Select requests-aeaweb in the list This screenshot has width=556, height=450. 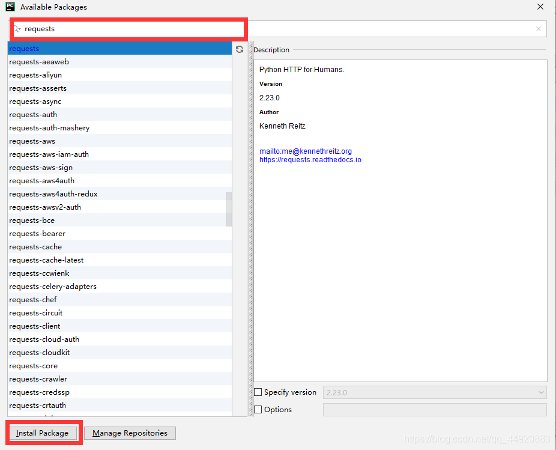pyautogui.click(x=119, y=62)
